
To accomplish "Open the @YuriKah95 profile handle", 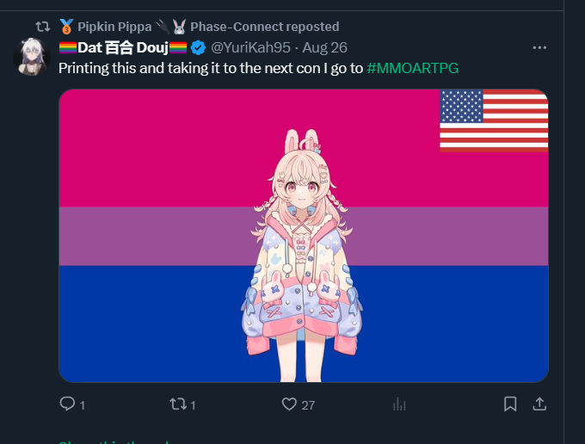I will click(x=250, y=48).
